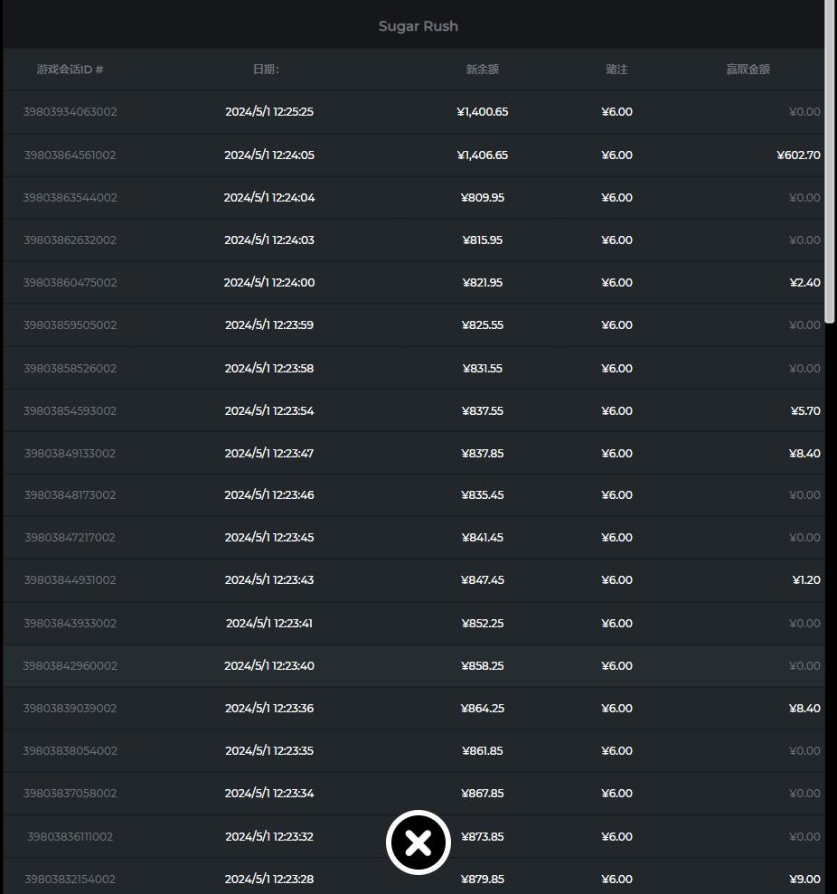
Task: Click the ¥6.00 bet in the 12:25:25 row
Action: coord(616,112)
